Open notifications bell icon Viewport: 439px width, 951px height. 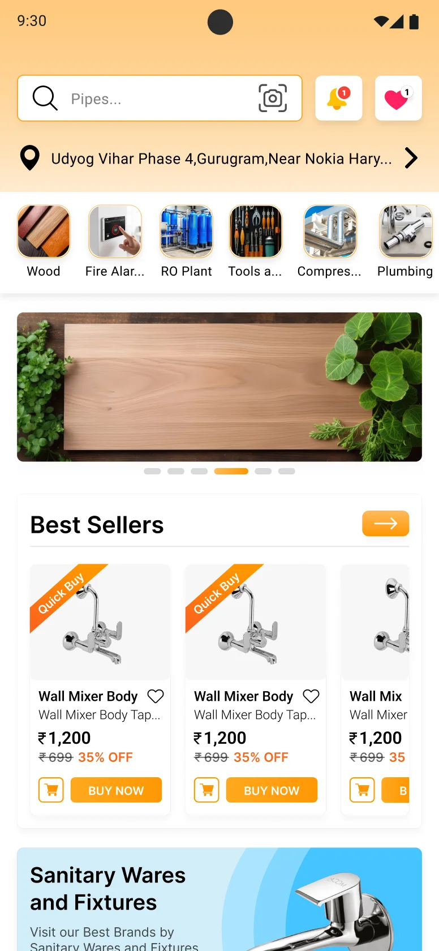click(338, 98)
